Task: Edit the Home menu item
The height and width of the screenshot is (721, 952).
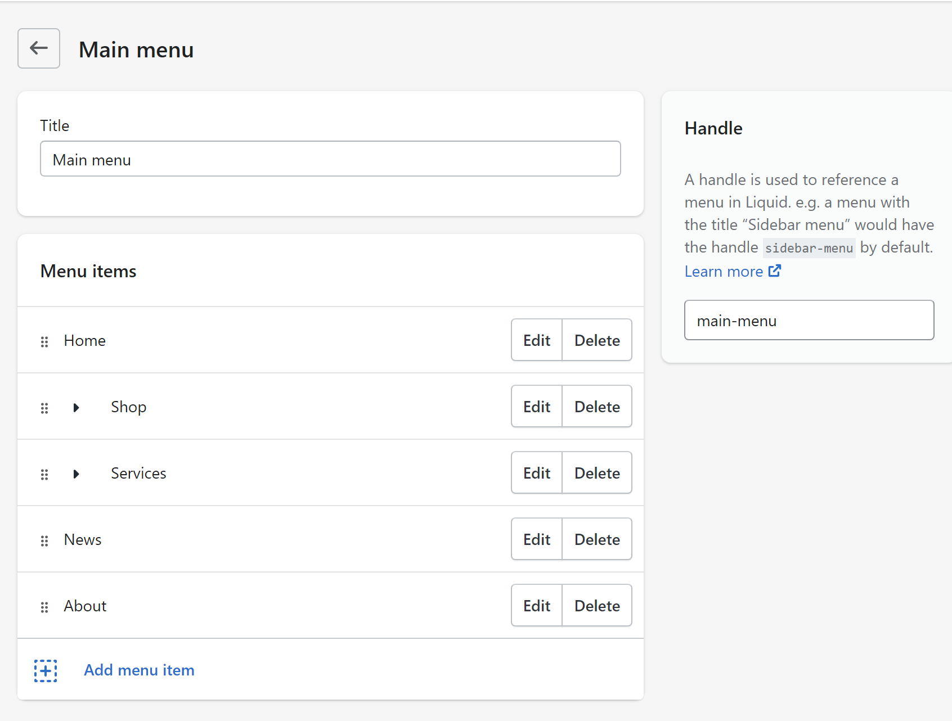Action: (537, 340)
